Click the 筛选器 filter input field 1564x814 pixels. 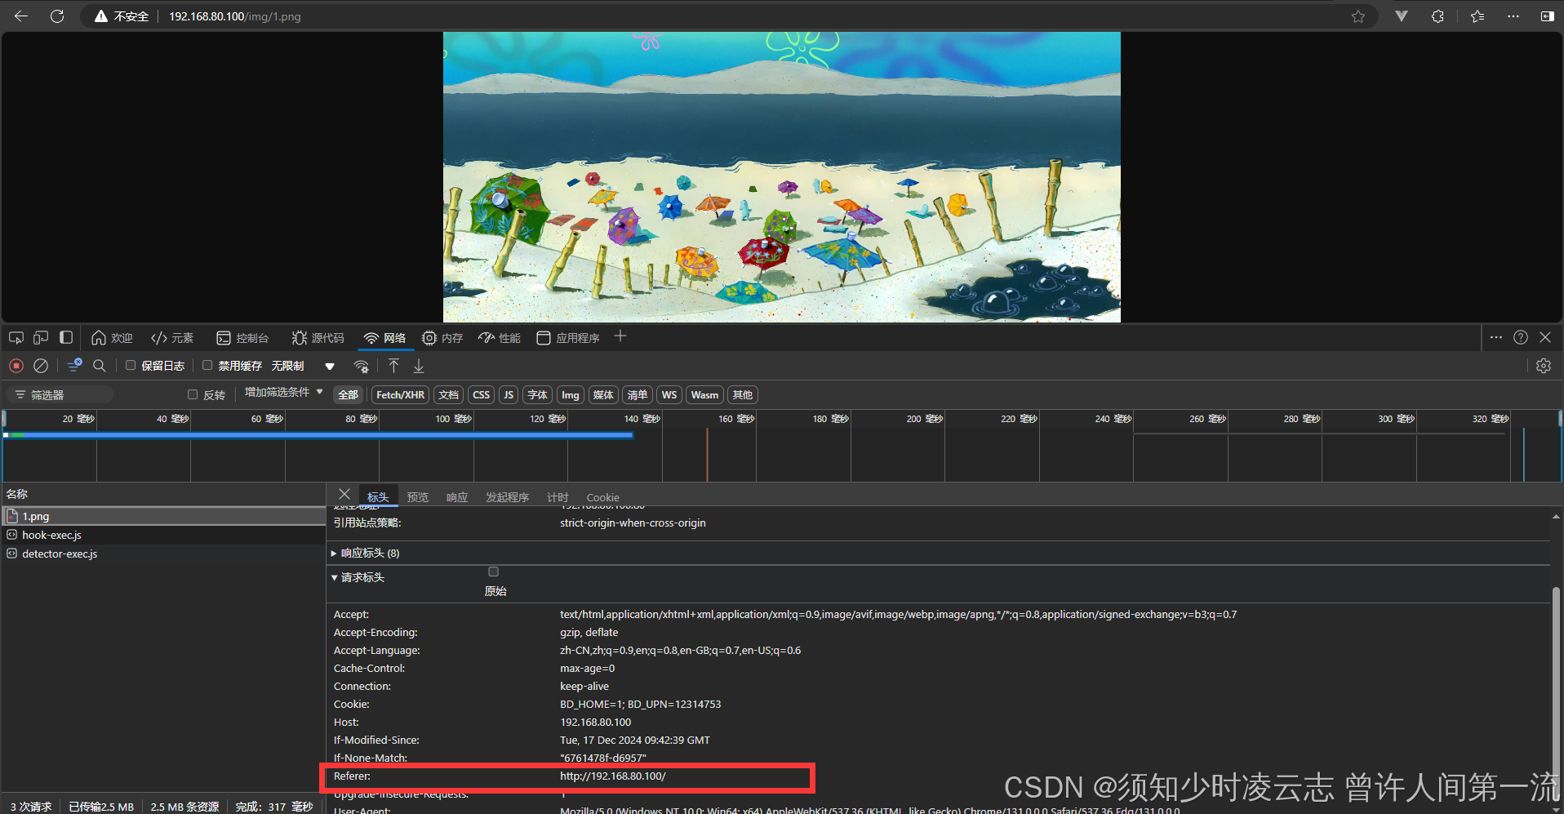click(61, 394)
